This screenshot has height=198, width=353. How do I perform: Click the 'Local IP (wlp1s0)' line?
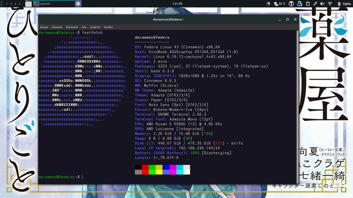[177, 148]
